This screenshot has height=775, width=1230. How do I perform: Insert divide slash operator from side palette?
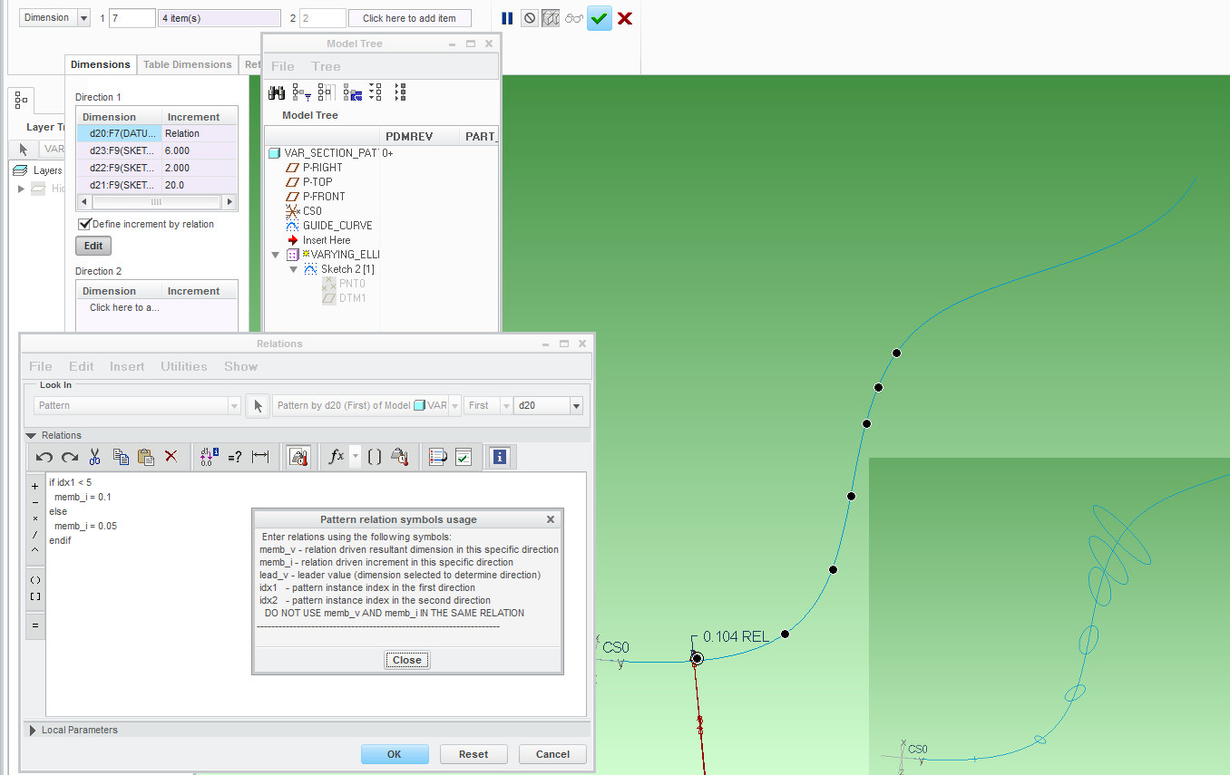coord(35,534)
